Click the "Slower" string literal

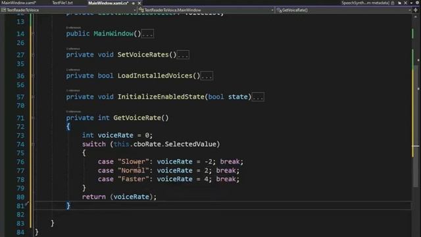pos(133,162)
